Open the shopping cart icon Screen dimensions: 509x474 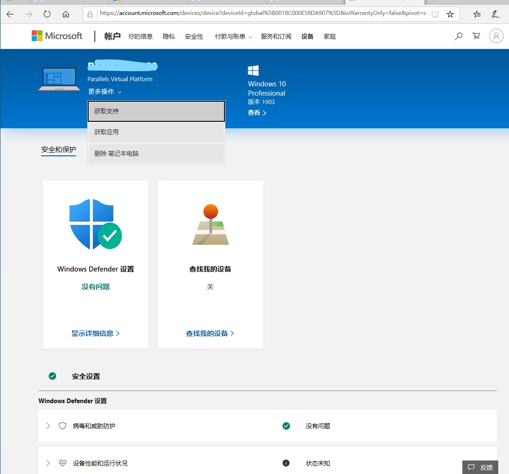point(476,36)
